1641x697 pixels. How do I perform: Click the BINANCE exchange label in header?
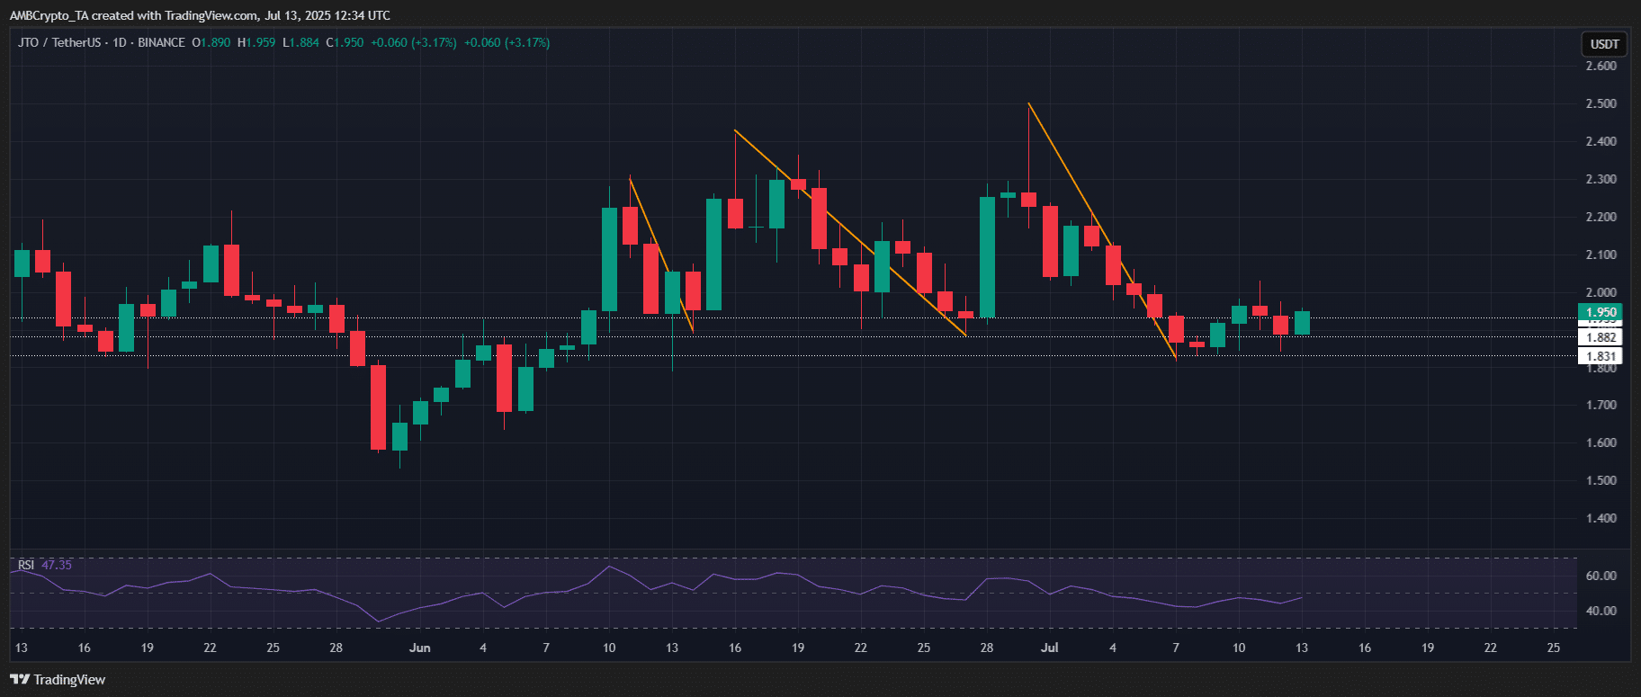[x=161, y=42]
